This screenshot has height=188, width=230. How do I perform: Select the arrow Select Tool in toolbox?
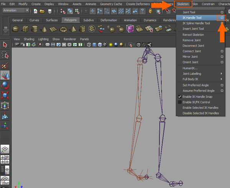click(x=5, y=45)
